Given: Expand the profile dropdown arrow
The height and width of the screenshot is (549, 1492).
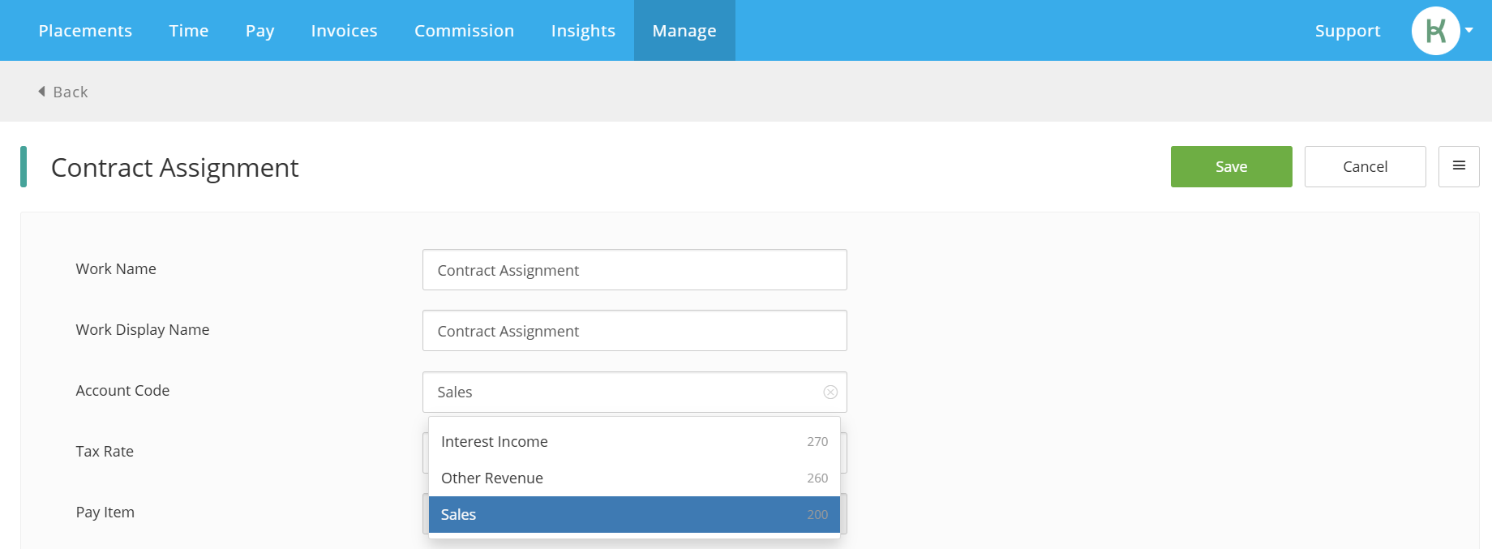Looking at the screenshot, I should [1469, 30].
